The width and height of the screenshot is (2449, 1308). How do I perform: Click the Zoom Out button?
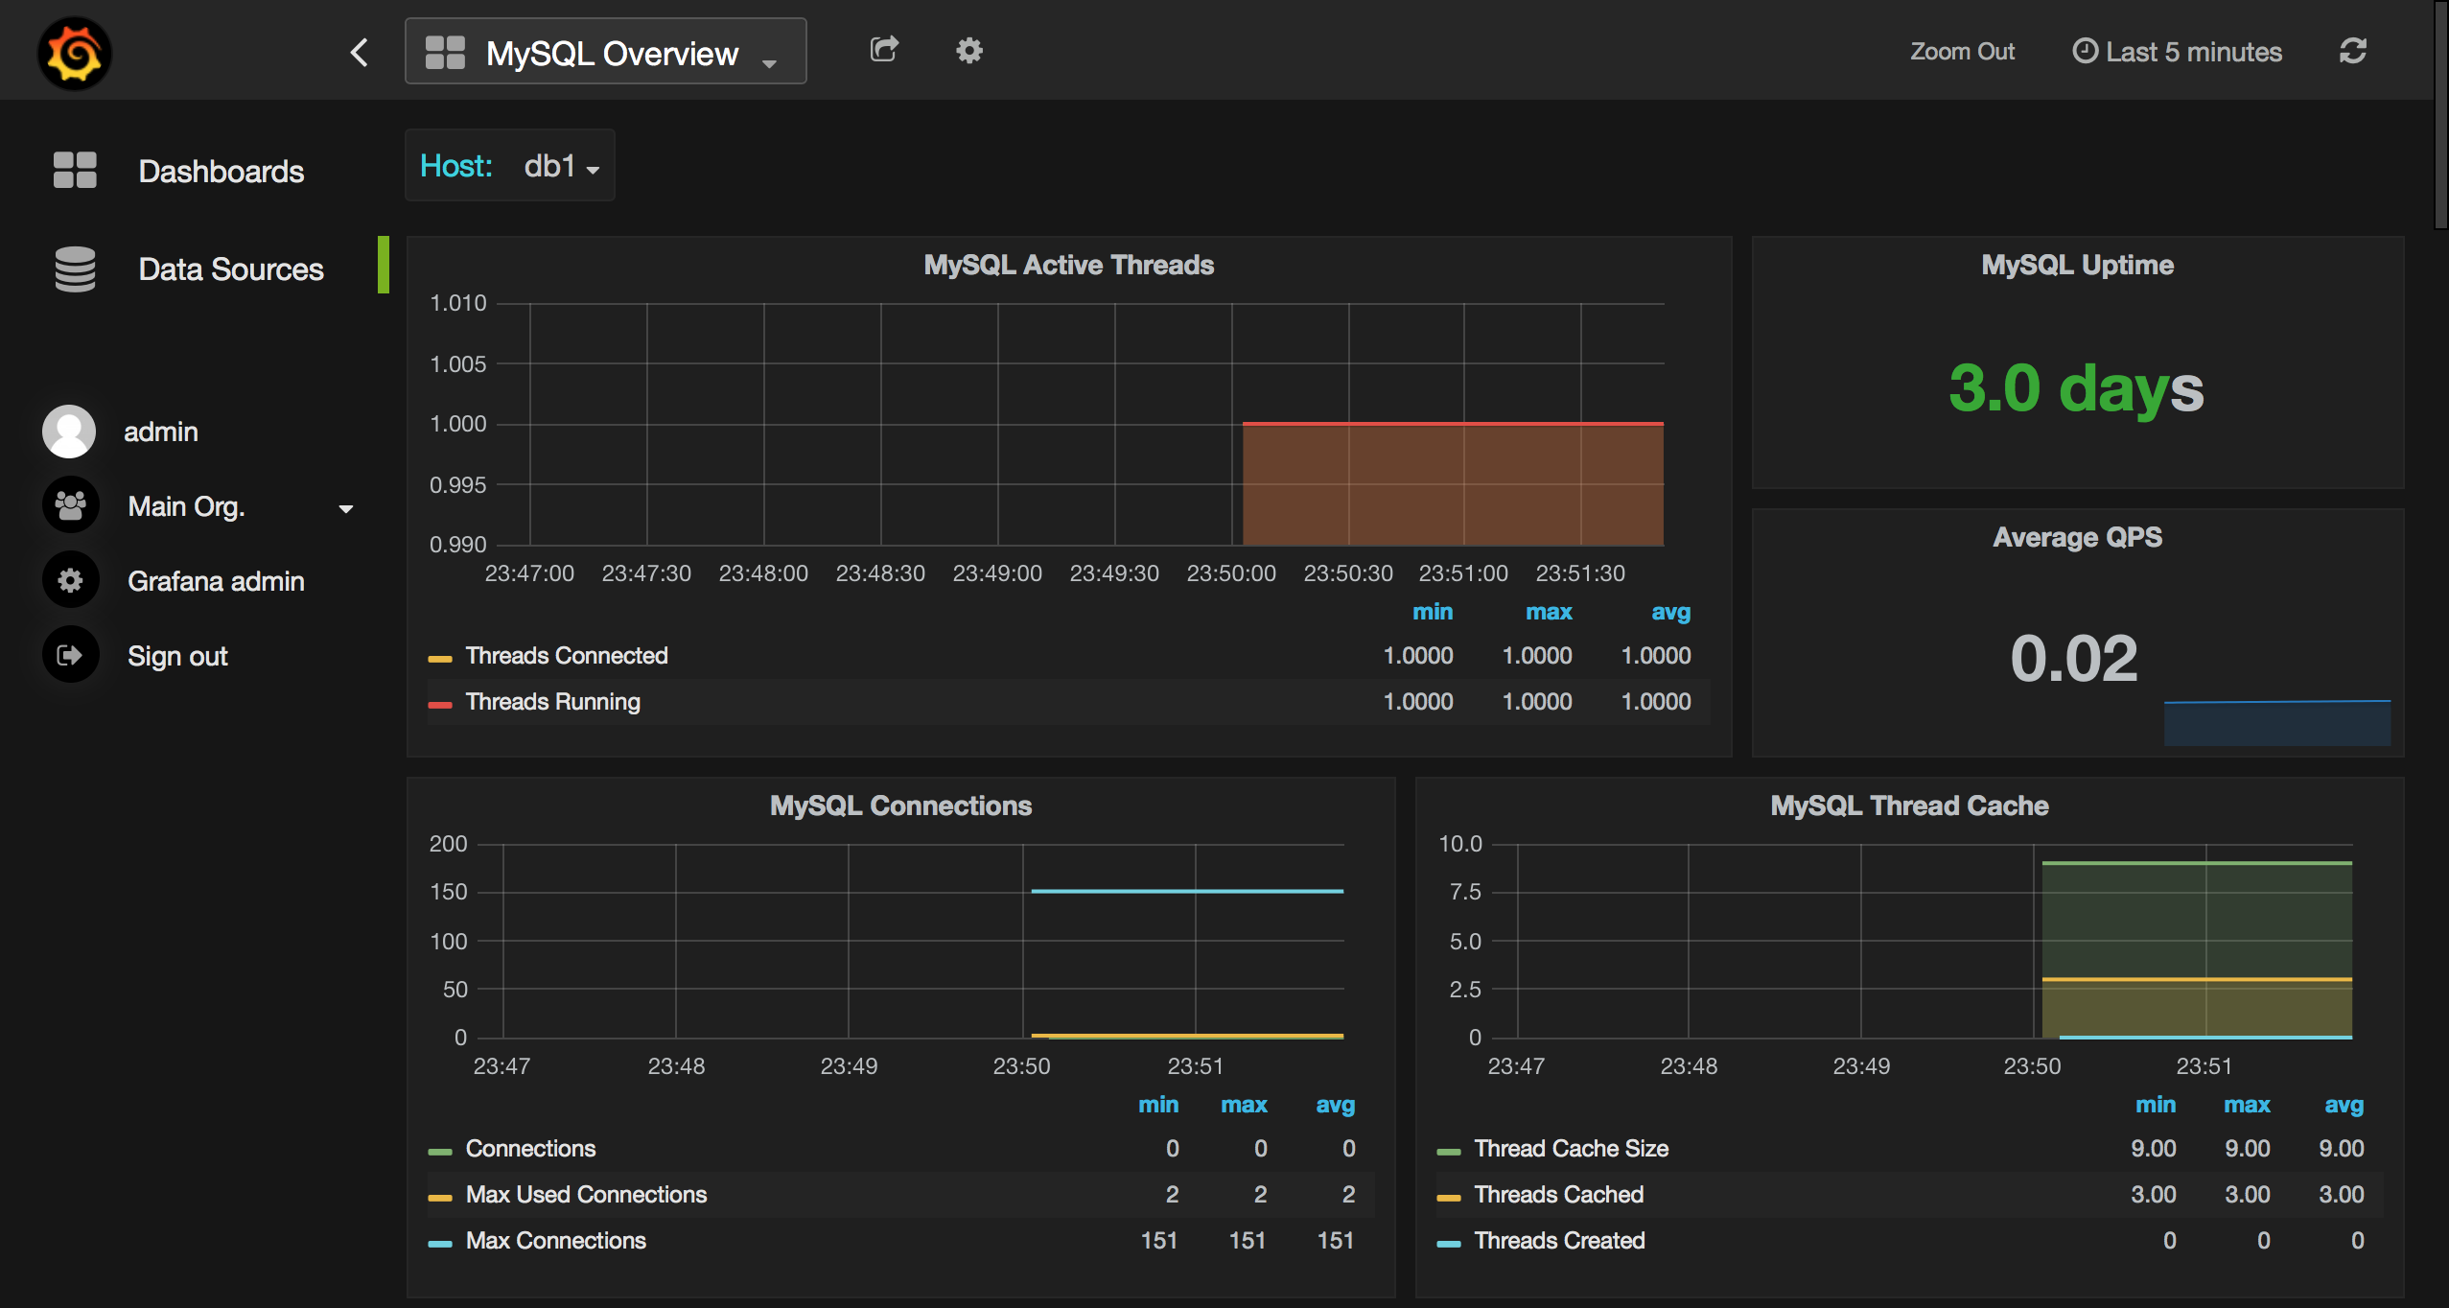tap(1962, 51)
